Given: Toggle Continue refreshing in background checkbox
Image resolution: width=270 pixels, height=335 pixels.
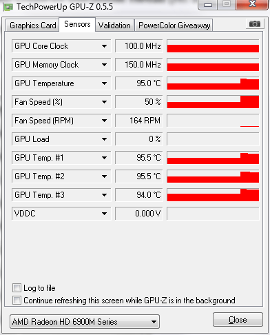Looking at the screenshot, I should pyautogui.click(x=17, y=300).
